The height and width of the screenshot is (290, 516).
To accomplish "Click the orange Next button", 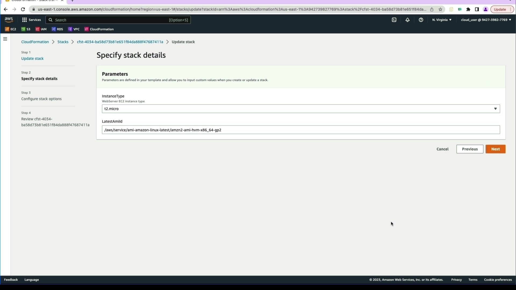I will coord(495,149).
